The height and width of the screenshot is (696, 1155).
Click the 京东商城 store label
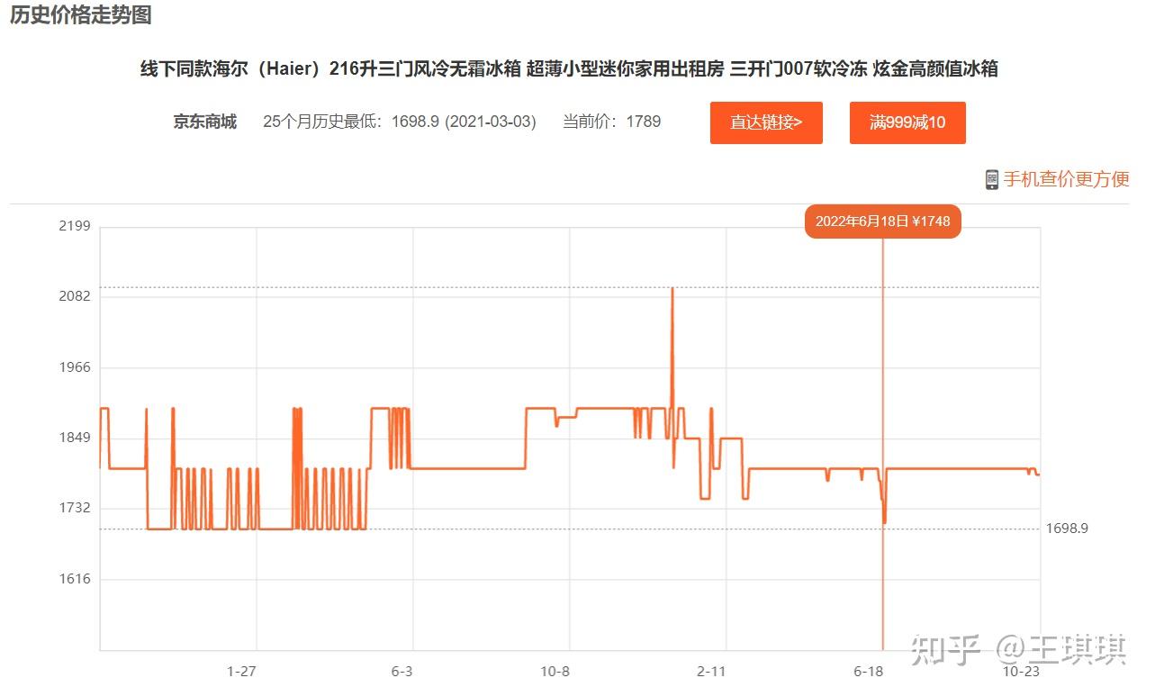[x=204, y=122]
